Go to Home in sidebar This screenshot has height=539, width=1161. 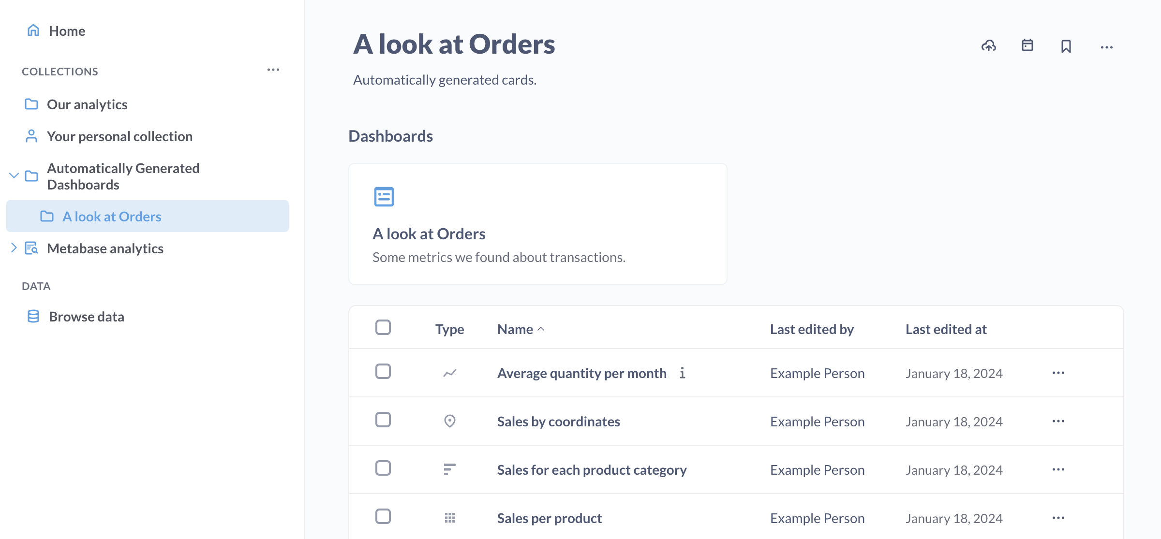pyautogui.click(x=67, y=31)
